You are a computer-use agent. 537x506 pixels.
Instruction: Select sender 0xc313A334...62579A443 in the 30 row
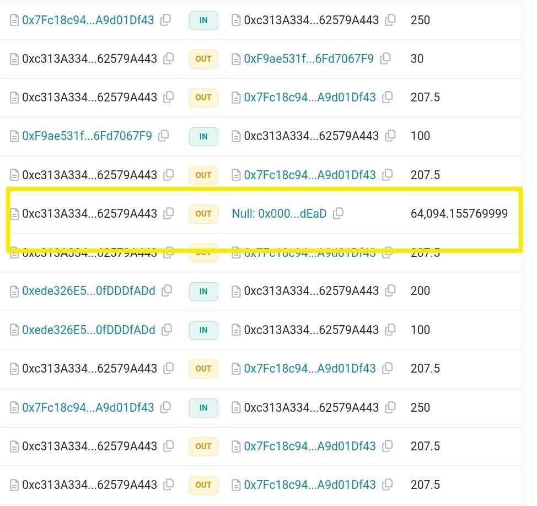(x=89, y=59)
